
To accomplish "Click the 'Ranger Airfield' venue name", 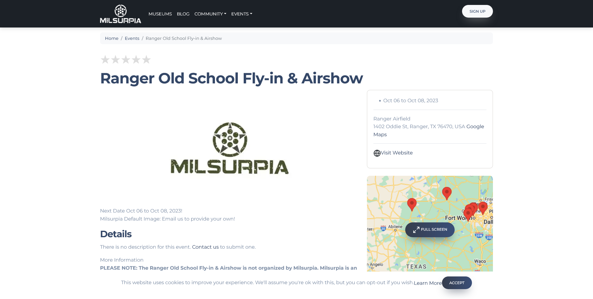I will pos(392,119).
